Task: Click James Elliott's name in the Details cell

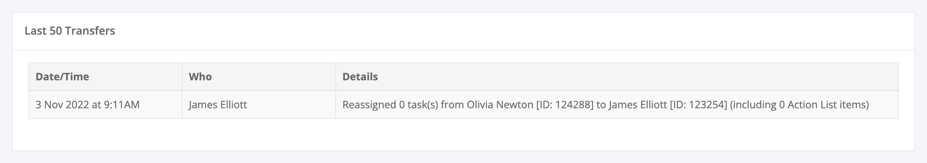Action: 637,105
